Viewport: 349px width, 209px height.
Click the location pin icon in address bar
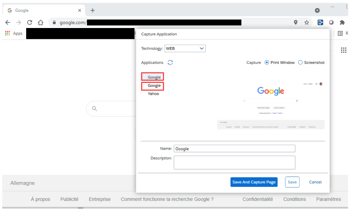click(296, 22)
